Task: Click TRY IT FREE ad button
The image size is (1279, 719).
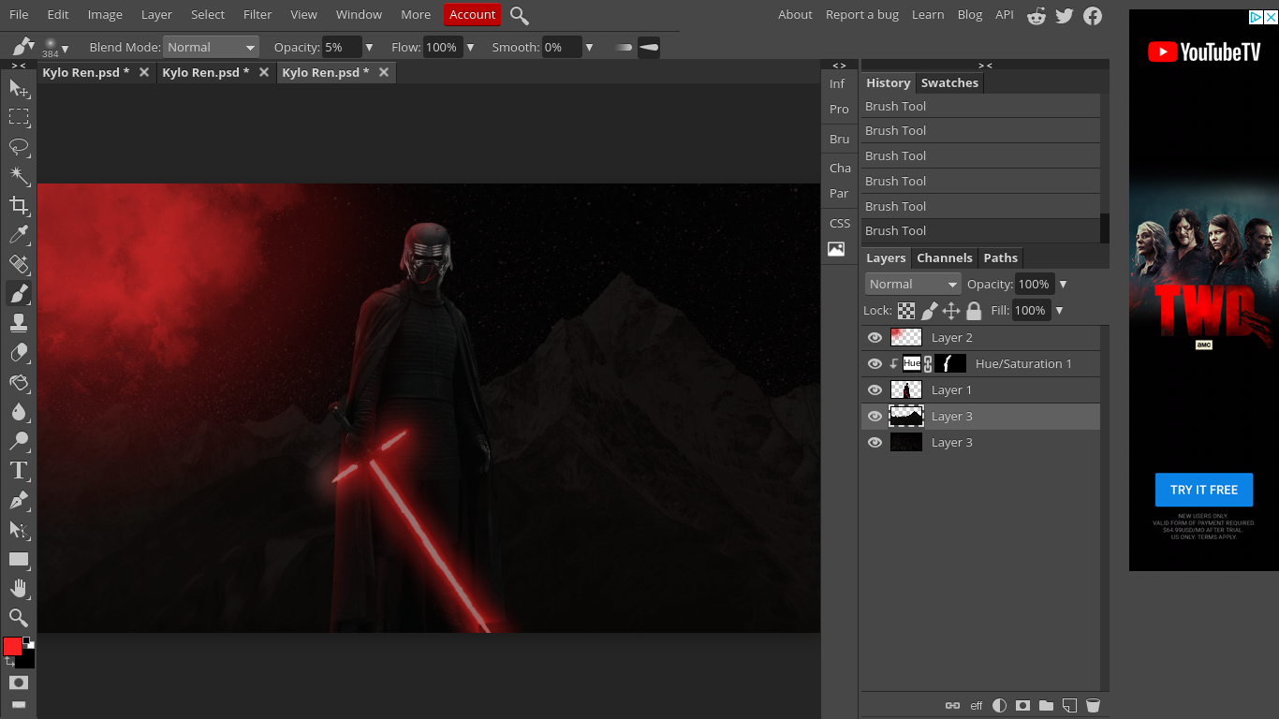Action: point(1204,490)
